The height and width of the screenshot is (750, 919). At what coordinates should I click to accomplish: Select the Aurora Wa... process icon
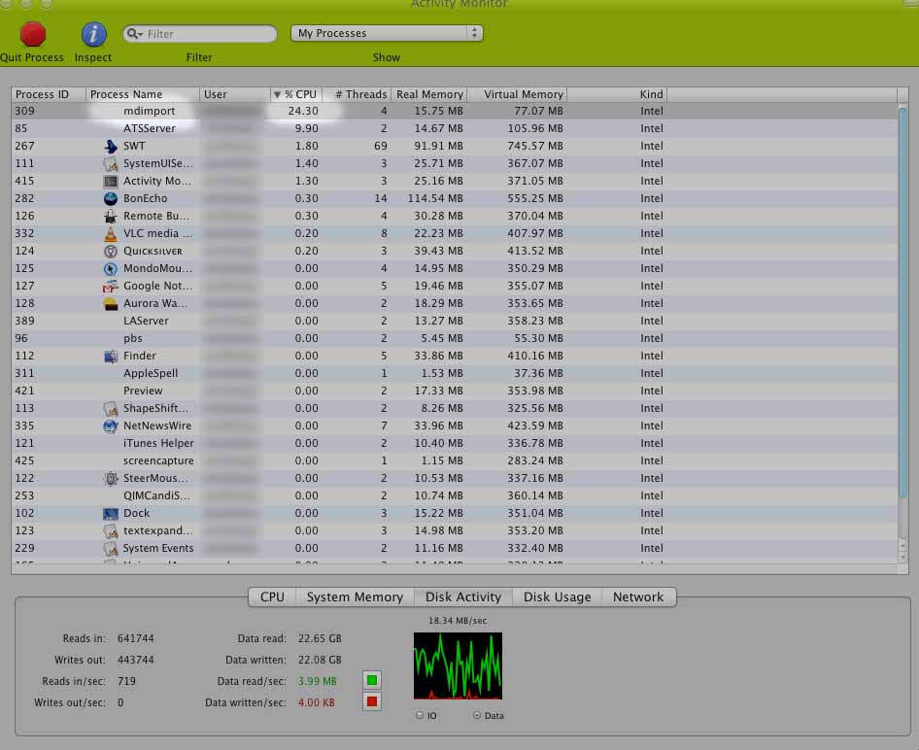[x=110, y=303]
